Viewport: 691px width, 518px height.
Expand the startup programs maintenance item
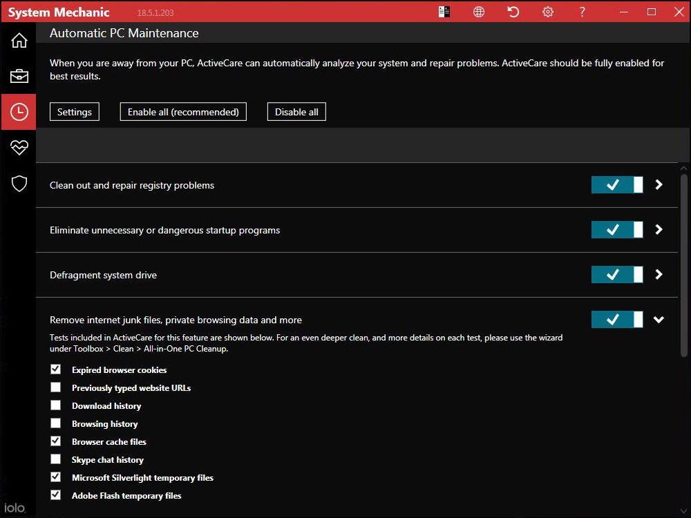658,229
